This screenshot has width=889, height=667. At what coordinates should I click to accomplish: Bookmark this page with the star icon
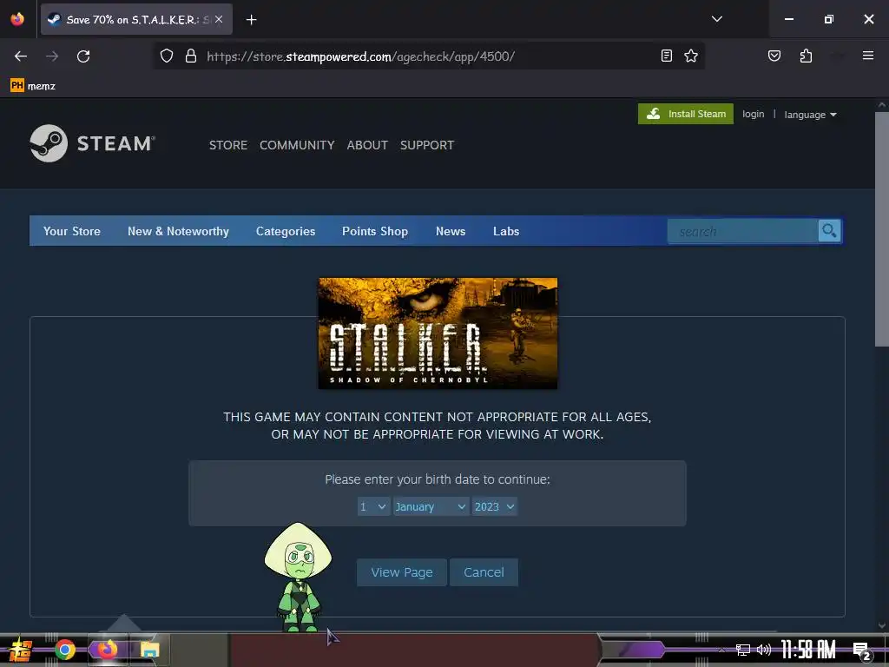(690, 56)
